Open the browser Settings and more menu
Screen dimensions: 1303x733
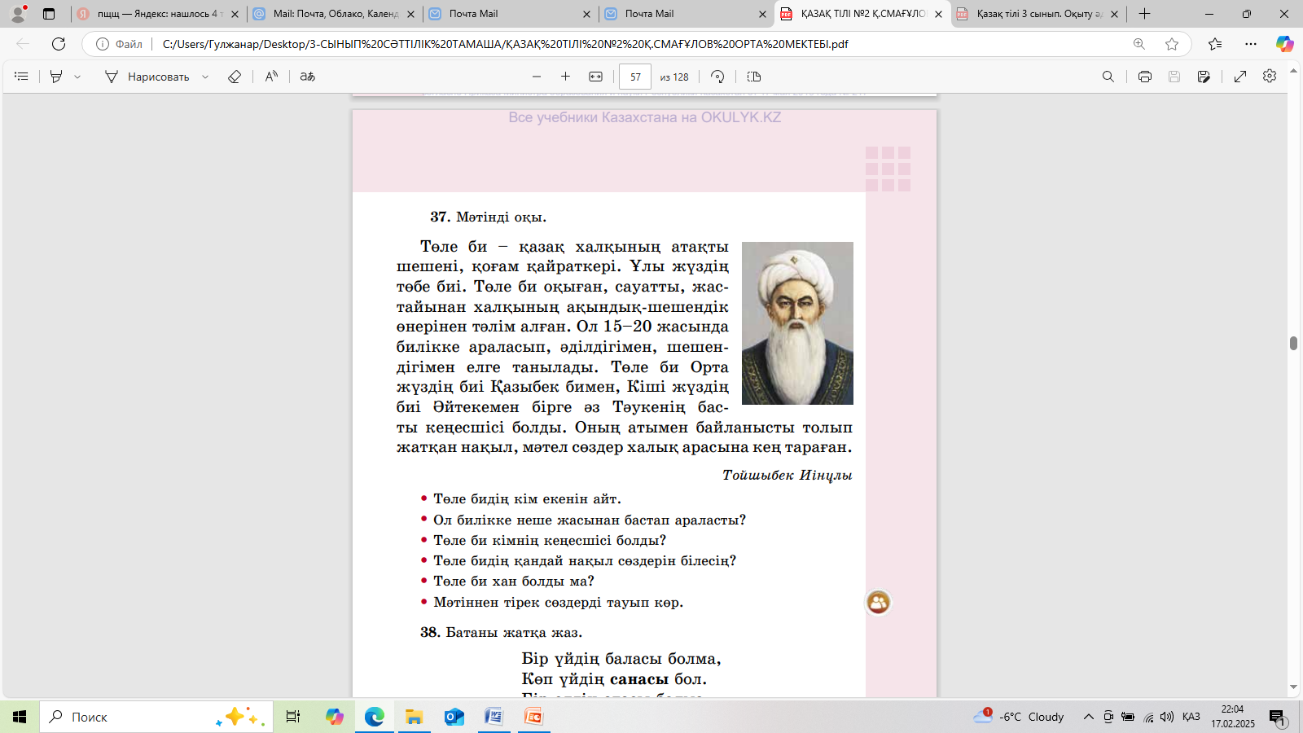point(1251,44)
